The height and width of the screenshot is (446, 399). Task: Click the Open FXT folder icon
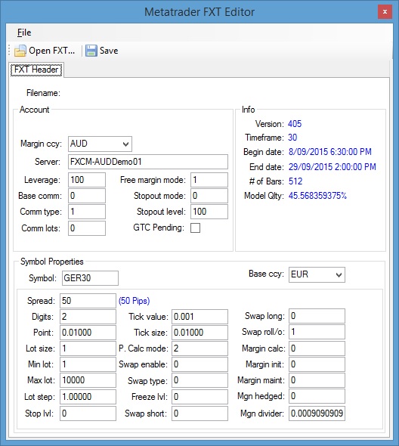point(20,51)
